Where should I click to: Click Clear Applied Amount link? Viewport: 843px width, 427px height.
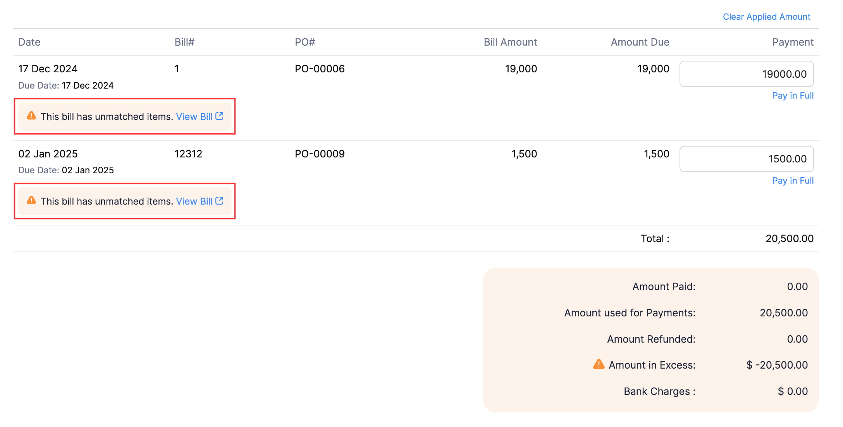(766, 17)
